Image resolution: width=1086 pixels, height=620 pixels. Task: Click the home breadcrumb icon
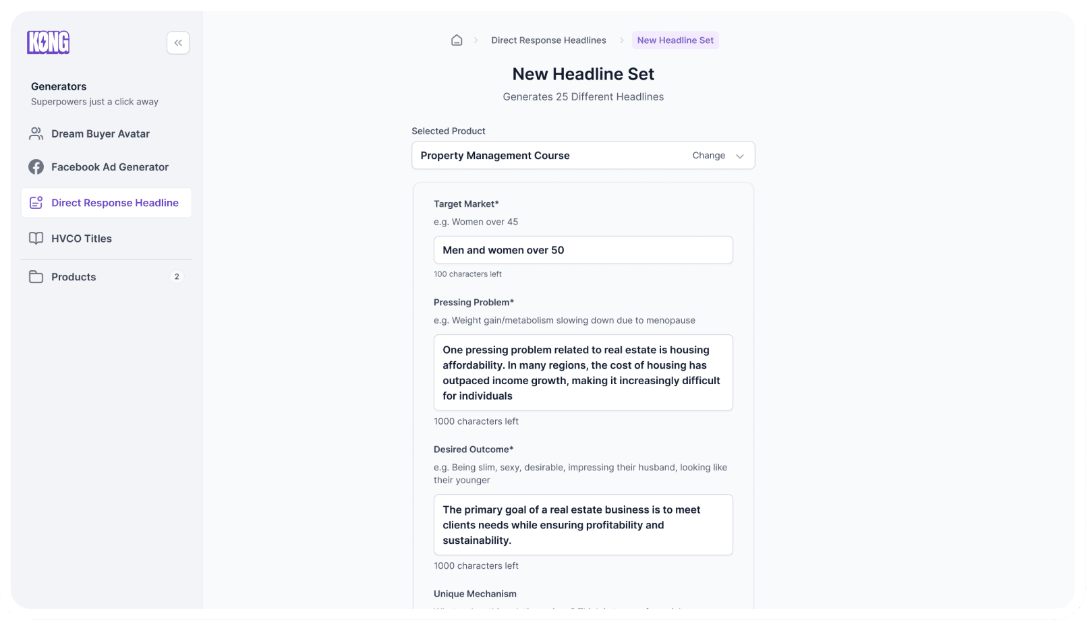457,40
